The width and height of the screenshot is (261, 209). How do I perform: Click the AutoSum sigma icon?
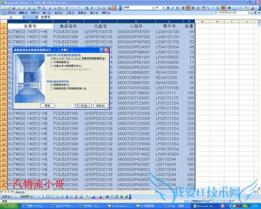(x=91, y=8)
